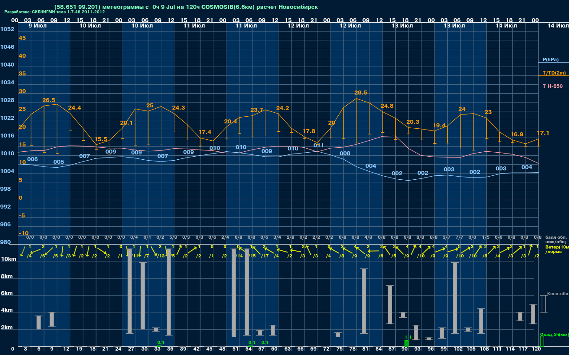
Task: Click the 17.8 temperature label
Action: coord(309,131)
